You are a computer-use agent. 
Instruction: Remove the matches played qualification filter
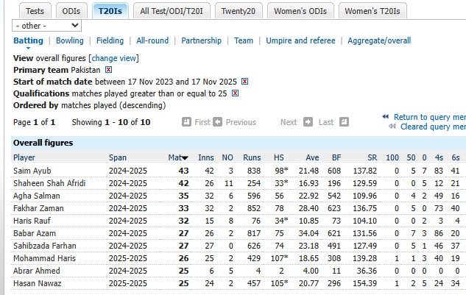click(235, 93)
